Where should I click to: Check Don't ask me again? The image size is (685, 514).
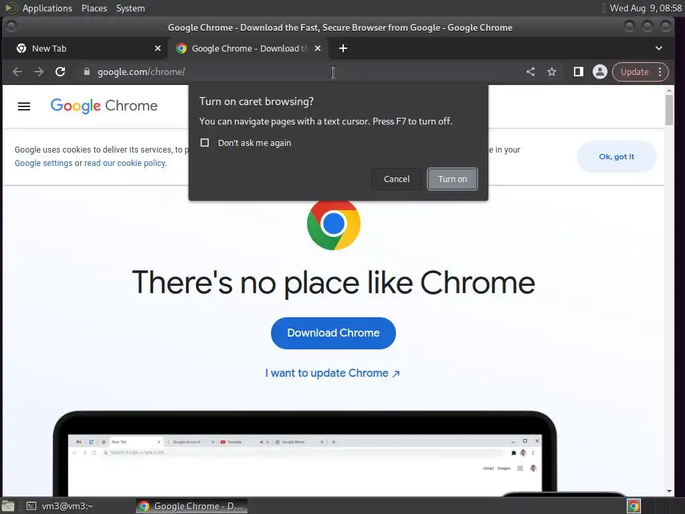(205, 143)
